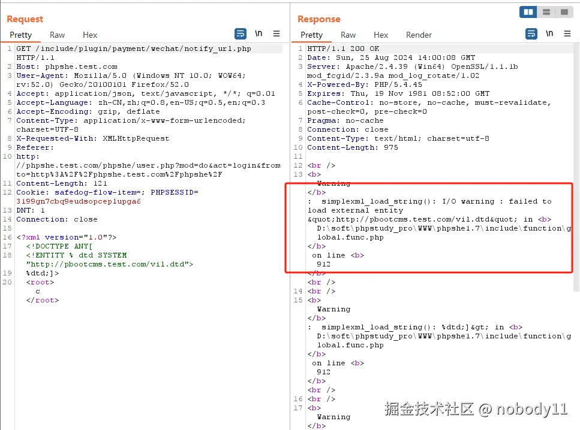Click the response Date header line

coord(391,57)
